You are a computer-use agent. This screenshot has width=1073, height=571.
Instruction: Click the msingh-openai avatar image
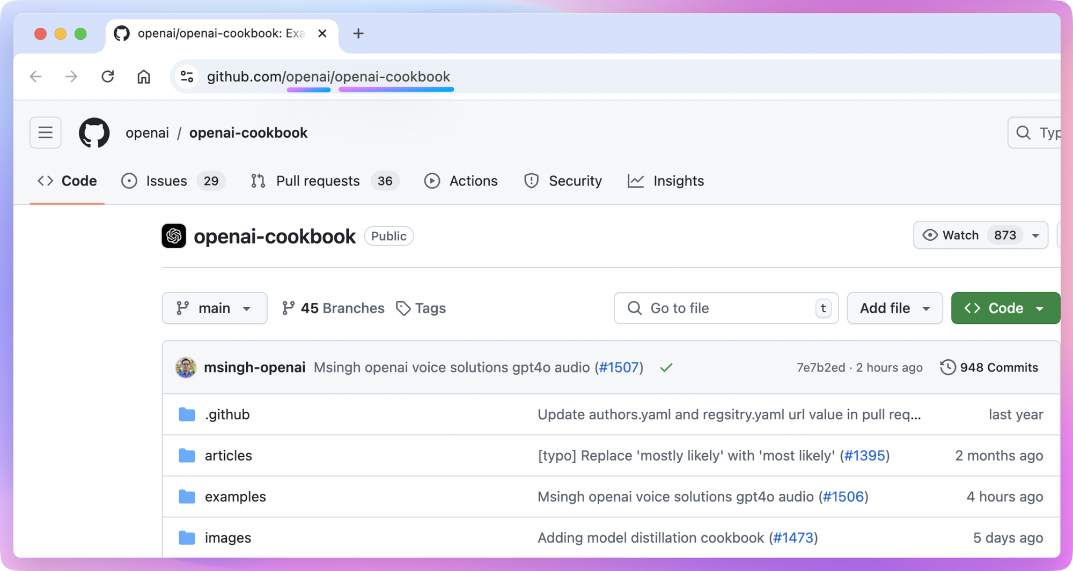point(186,367)
